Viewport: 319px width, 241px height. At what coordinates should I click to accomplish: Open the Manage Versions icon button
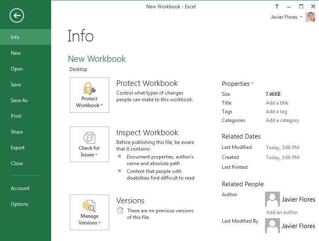(89, 212)
